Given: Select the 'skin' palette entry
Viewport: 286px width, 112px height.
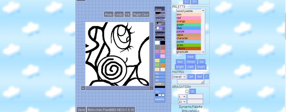Looking at the screenshot, I should (189, 14).
